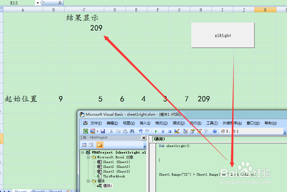Click the insert new worksheet tab icon
The height and width of the screenshot is (192, 287).
pyautogui.click(x=69, y=191)
